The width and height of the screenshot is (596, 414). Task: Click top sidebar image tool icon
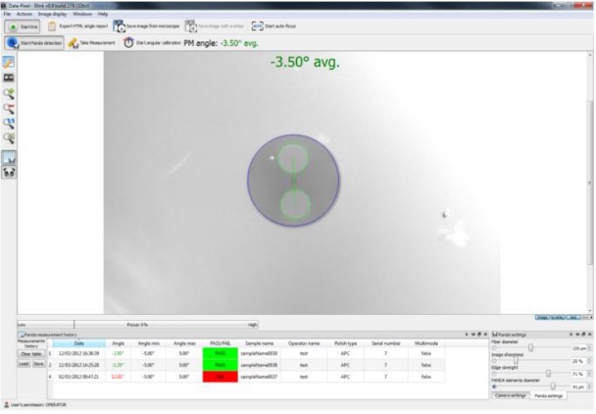pos(10,62)
